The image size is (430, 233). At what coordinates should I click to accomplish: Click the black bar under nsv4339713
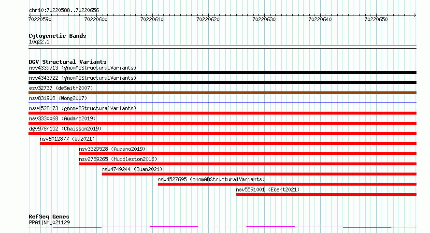[x=222, y=73]
